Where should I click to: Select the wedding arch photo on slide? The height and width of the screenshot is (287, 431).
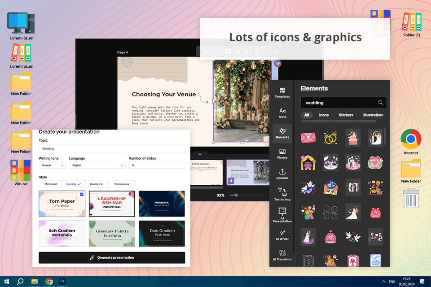tap(242, 101)
